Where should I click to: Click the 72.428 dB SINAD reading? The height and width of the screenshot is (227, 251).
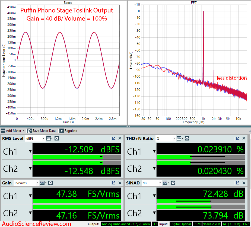pyautogui.click(x=223, y=194)
